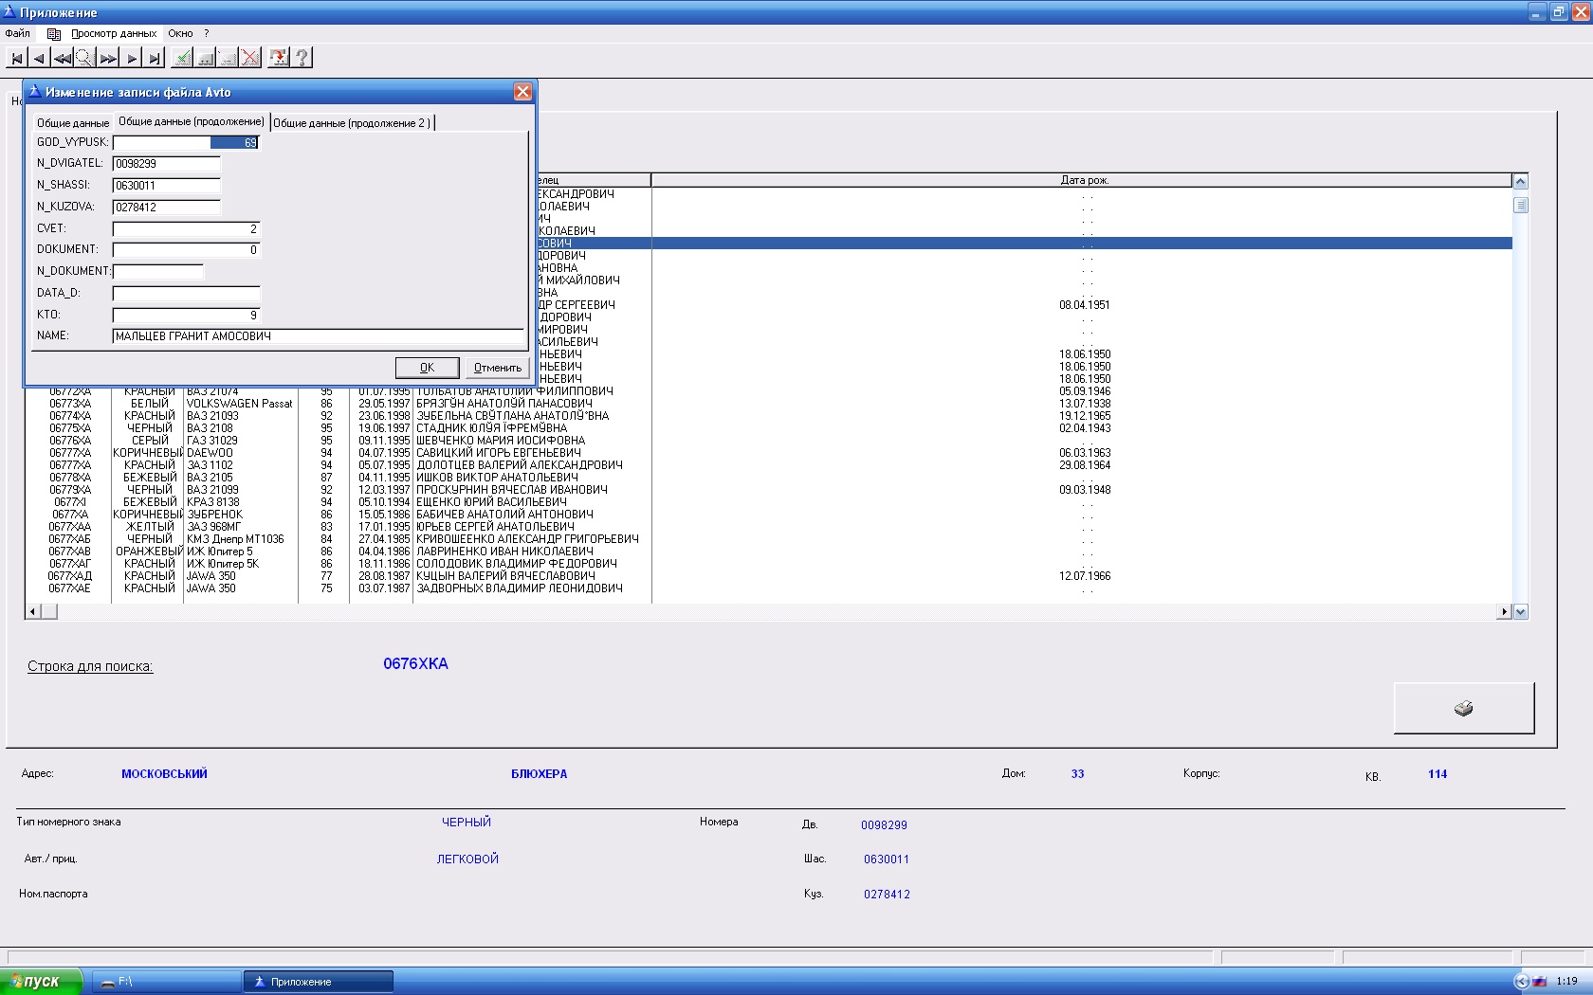This screenshot has height=995, width=1593.
Task: Click the empty N_DOKUMENT field
Action: (158, 271)
